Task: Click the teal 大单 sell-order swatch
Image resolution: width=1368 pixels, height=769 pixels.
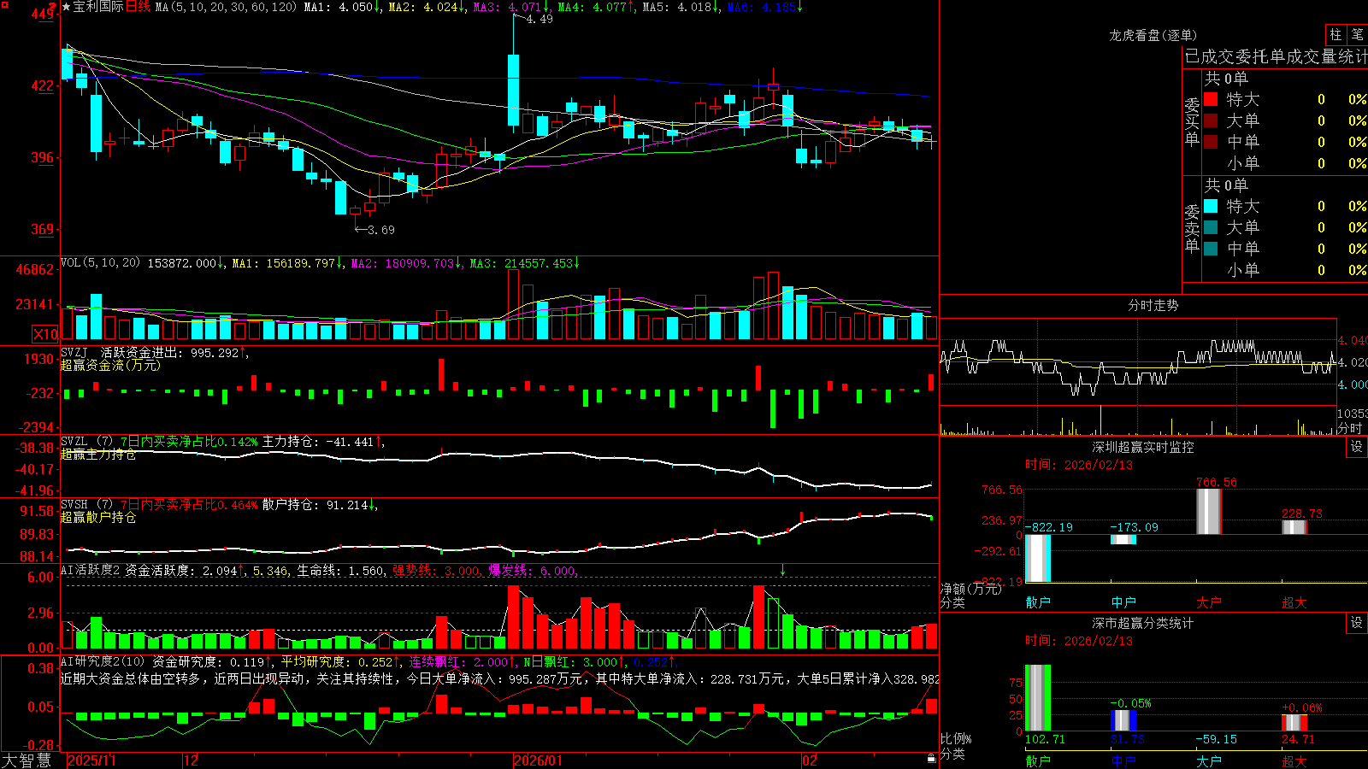Action: (1211, 227)
